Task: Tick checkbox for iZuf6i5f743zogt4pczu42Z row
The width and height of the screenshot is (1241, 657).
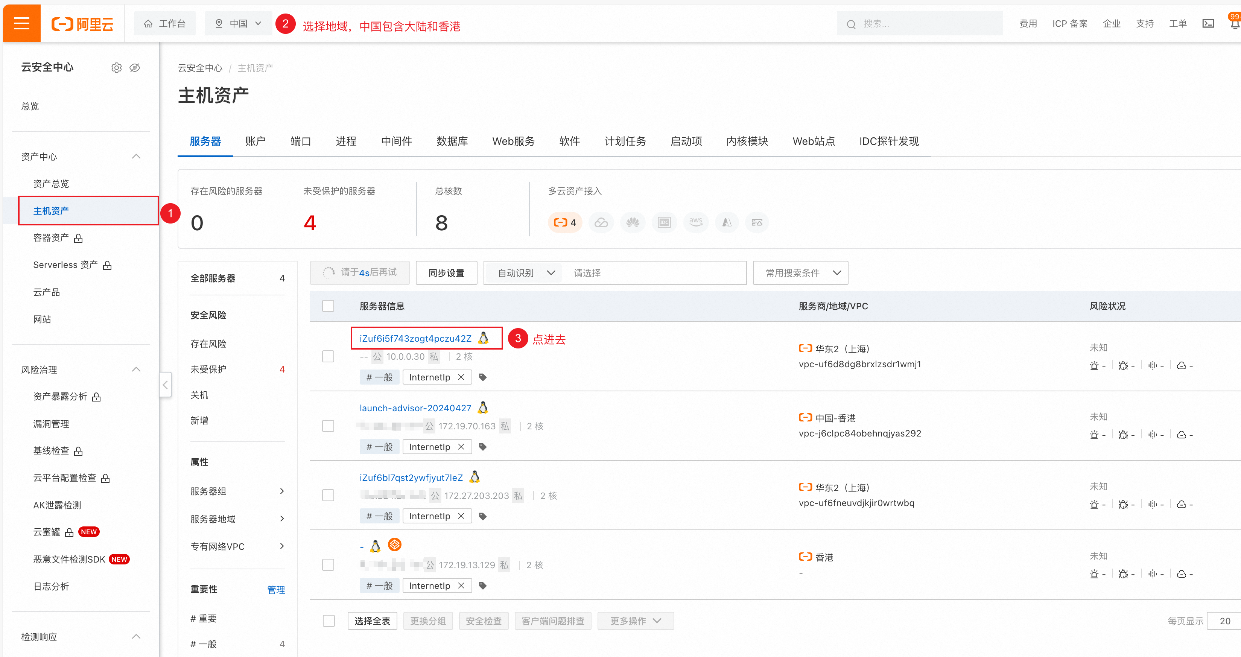Action: 328,356
